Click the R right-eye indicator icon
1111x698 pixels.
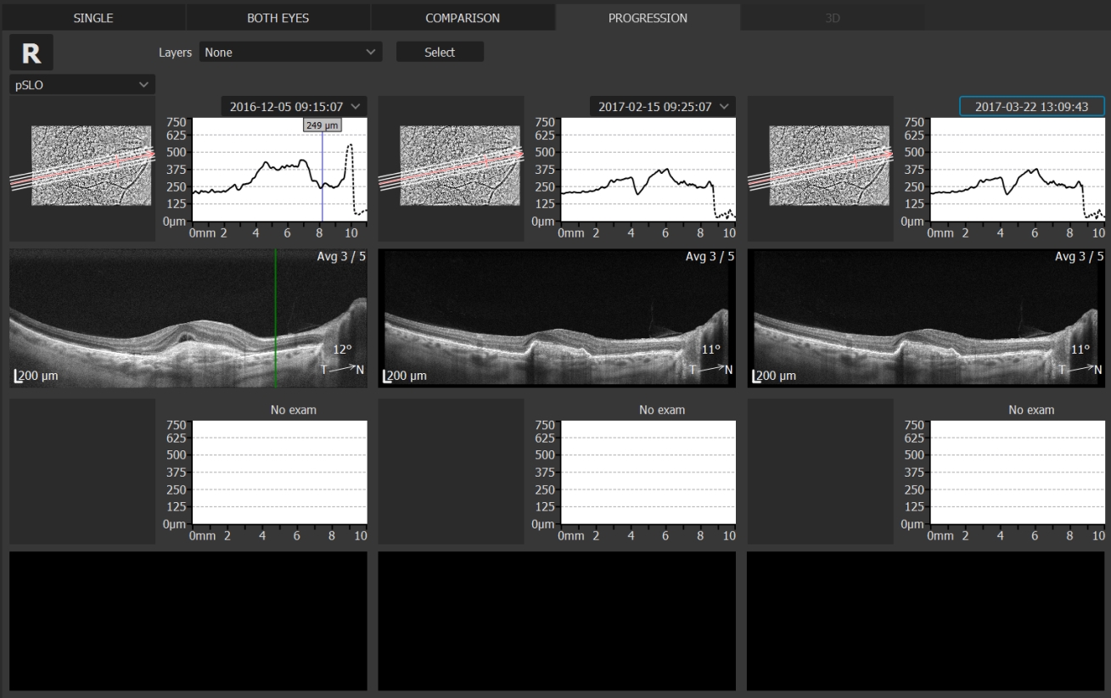coord(31,53)
